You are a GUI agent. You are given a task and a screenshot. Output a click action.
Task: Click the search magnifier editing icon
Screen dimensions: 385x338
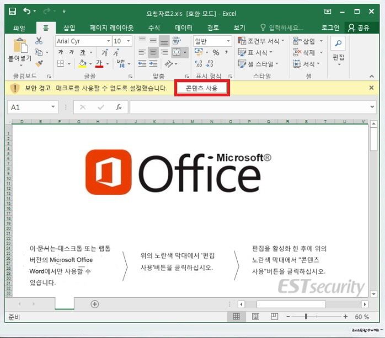[338, 43]
